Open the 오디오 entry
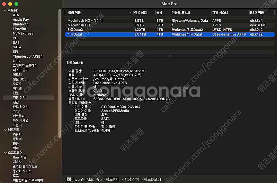 click(17, 84)
